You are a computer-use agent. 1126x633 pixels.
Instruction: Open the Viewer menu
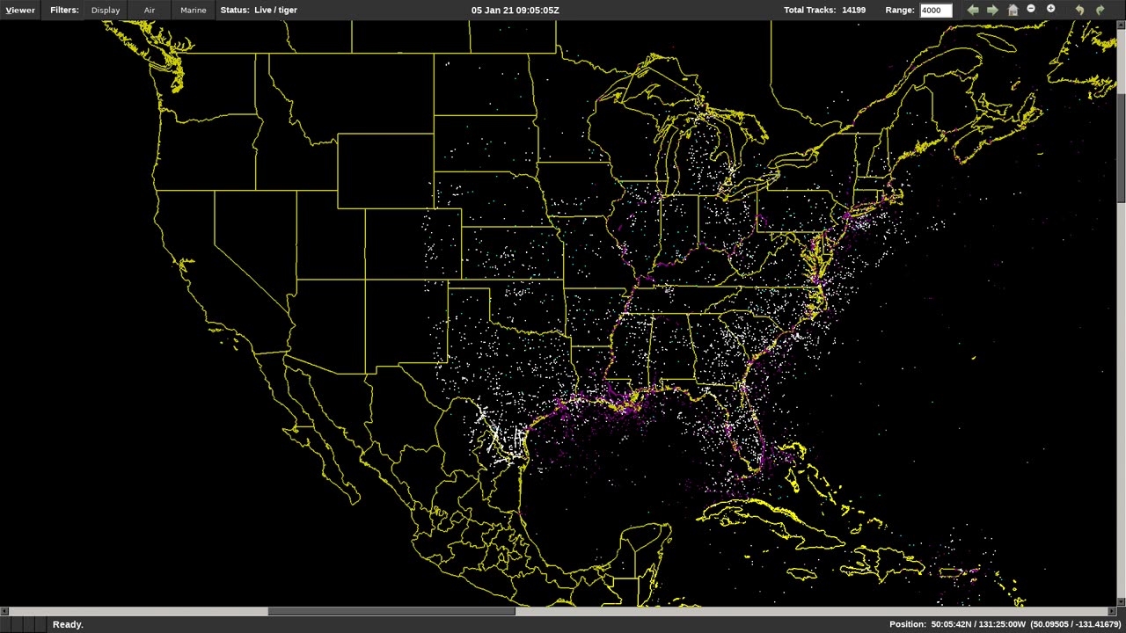[x=20, y=10]
